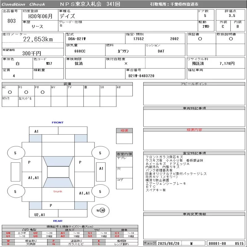Viewport: 247px width, 247px height.
Task: Click the '車両特記事項' panel header
Action: coord(194,108)
